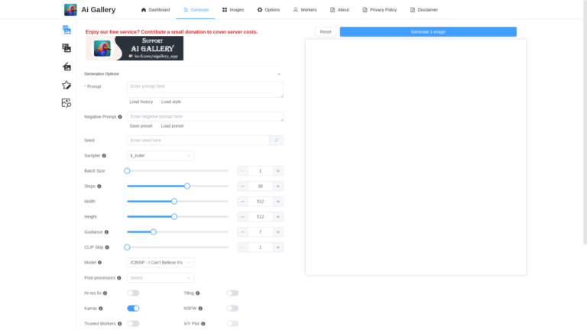The width and height of the screenshot is (587, 330).
Task: Open the Sampler dropdown showing k_euler
Action: pyautogui.click(x=160, y=156)
